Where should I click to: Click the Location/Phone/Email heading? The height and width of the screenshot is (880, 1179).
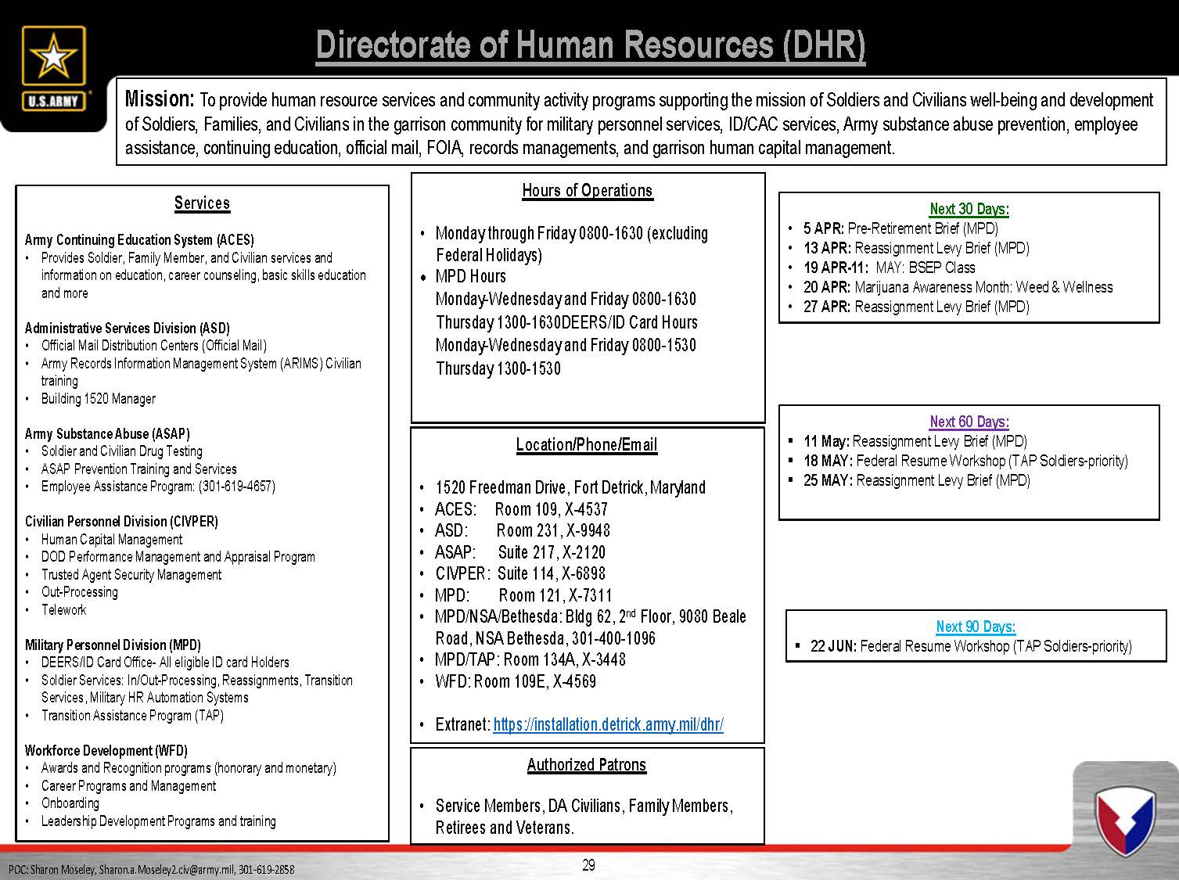[587, 444]
